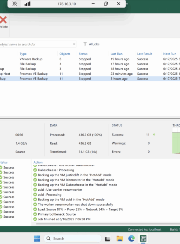Screen dimensions: 180x244
Task: Sort jobs by Last Result column
Action: [144, 54]
